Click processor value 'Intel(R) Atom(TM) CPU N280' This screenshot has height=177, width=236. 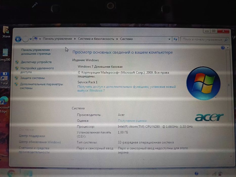pos(139,127)
